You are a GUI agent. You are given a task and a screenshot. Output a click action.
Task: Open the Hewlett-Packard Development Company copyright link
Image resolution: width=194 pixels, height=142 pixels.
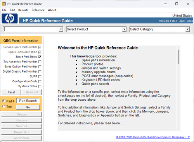[153, 137]
